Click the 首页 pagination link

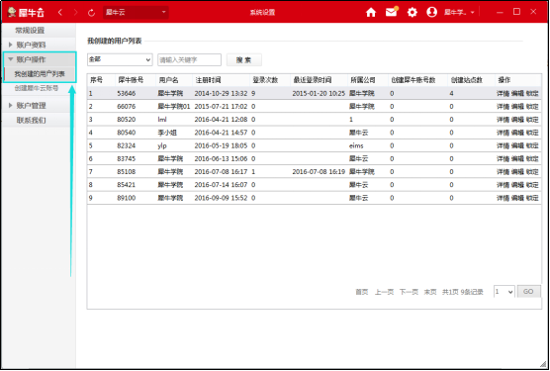(362, 292)
